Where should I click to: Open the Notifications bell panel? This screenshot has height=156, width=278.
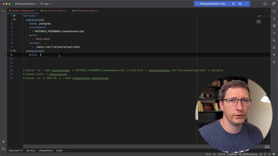274,19
